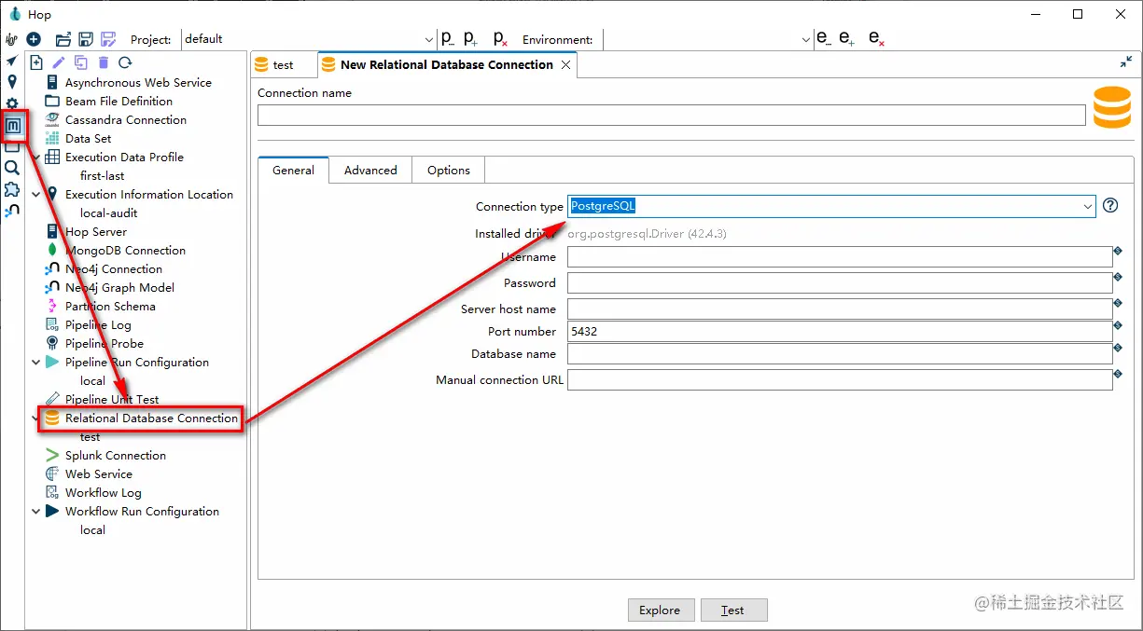The height and width of the screenshot is (631, 1143).
Task: Click the Save file icon
Action: click(86, 39)
